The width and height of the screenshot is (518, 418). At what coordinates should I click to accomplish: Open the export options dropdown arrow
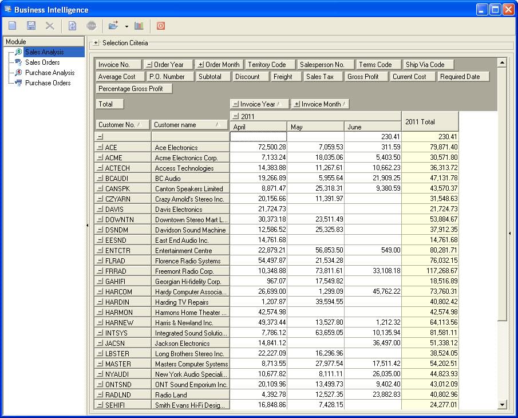[x=126, y=26]
